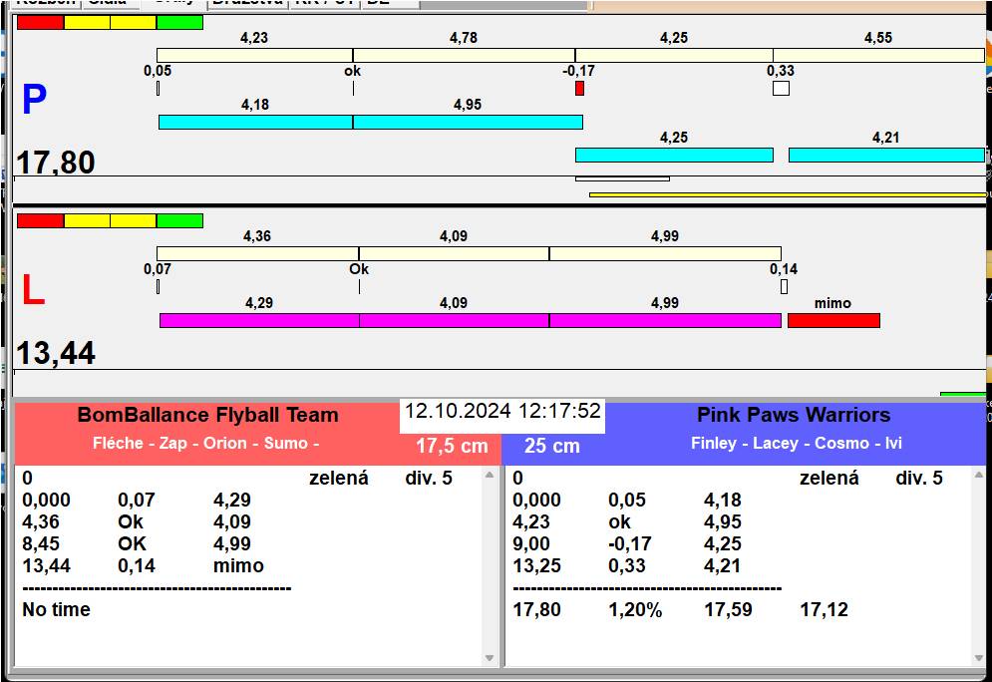Select the blue P lane letter
Image resolution: width=992 pixels, height=682 pixels.
(34, 100)
